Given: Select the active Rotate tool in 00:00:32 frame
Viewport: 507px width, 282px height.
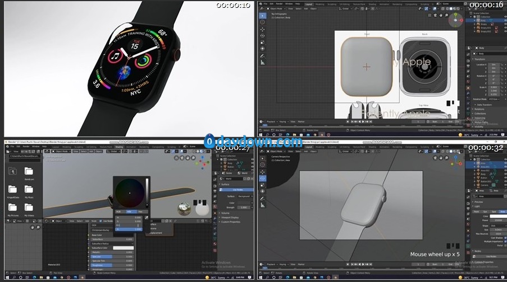Looking at the screenshot, I should pos(263,178).
